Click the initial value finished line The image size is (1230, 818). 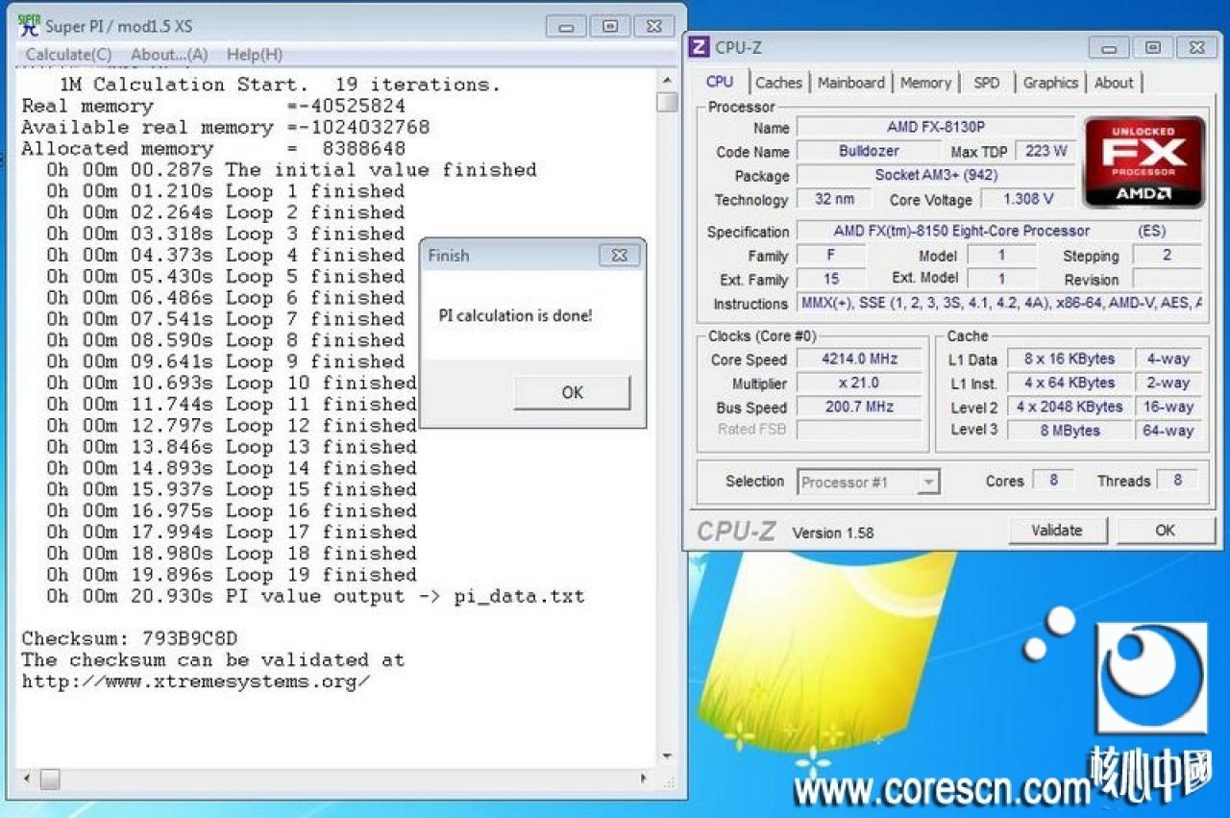click(x=291, y=170)
